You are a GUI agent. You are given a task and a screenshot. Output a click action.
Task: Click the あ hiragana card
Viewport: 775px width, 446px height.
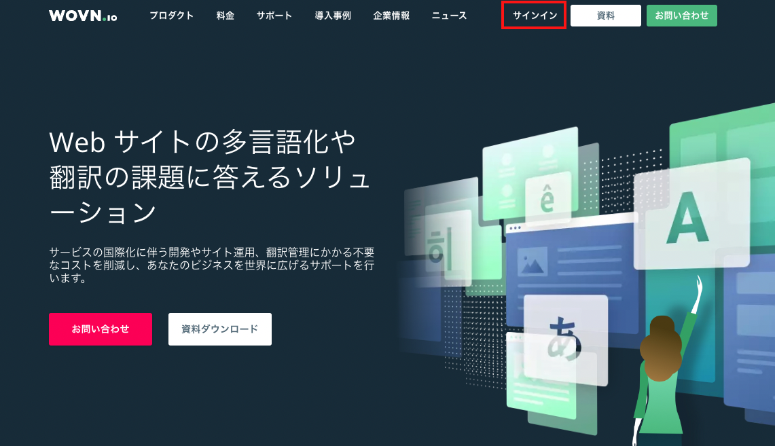[x=565, y=337]
